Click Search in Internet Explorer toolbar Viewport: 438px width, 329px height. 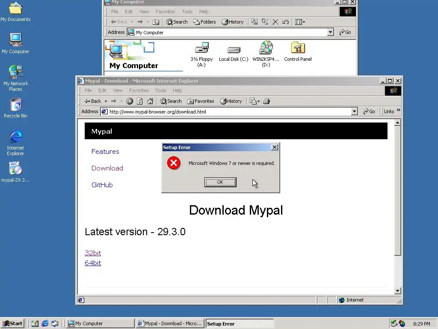171,101
